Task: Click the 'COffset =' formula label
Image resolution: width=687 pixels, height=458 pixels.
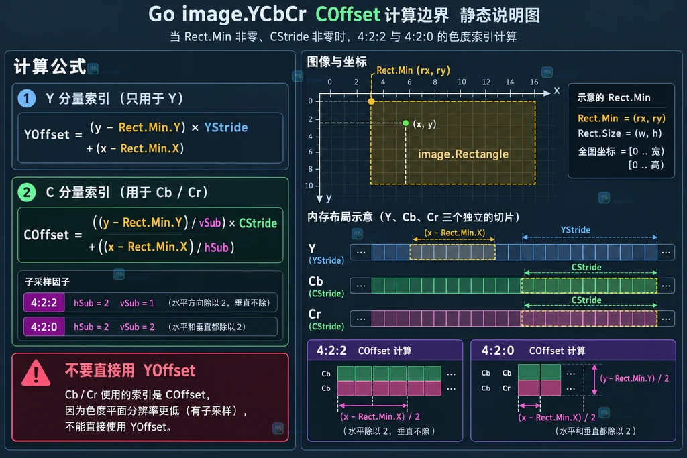Action: point(53,235)
